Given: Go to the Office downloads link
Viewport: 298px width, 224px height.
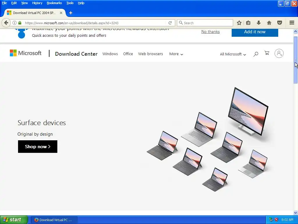Looking at the screenshot, I should pos(128,54).
